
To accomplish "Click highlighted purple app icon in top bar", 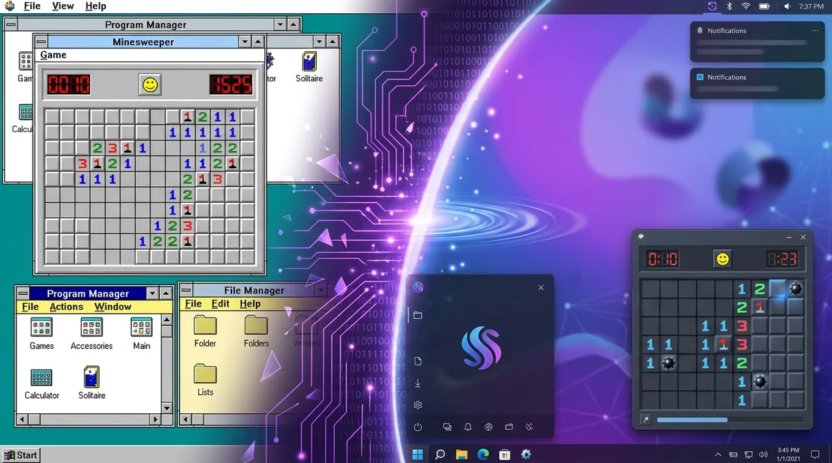I will (x=712, y=6).
